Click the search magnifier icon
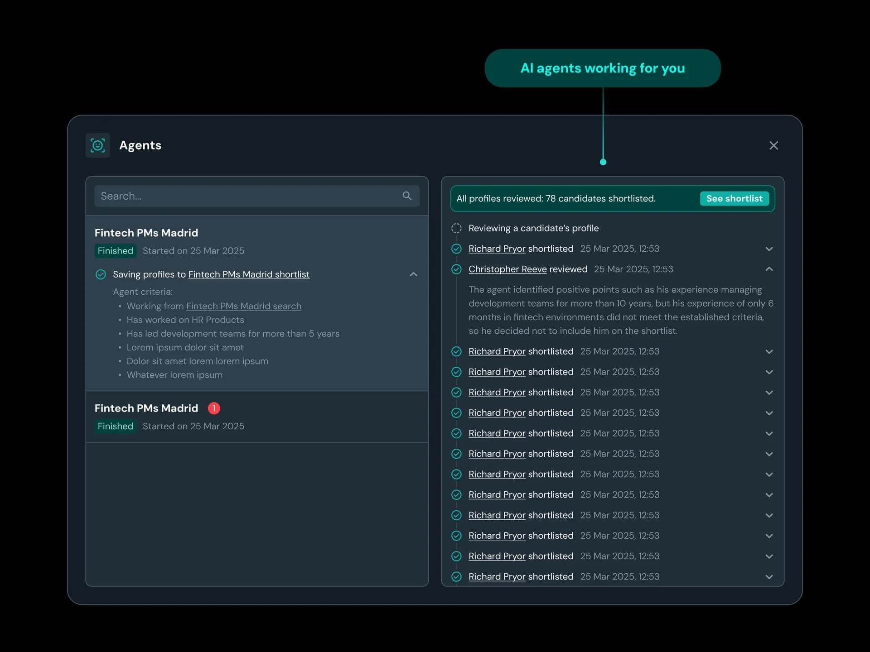 (406, 196)
